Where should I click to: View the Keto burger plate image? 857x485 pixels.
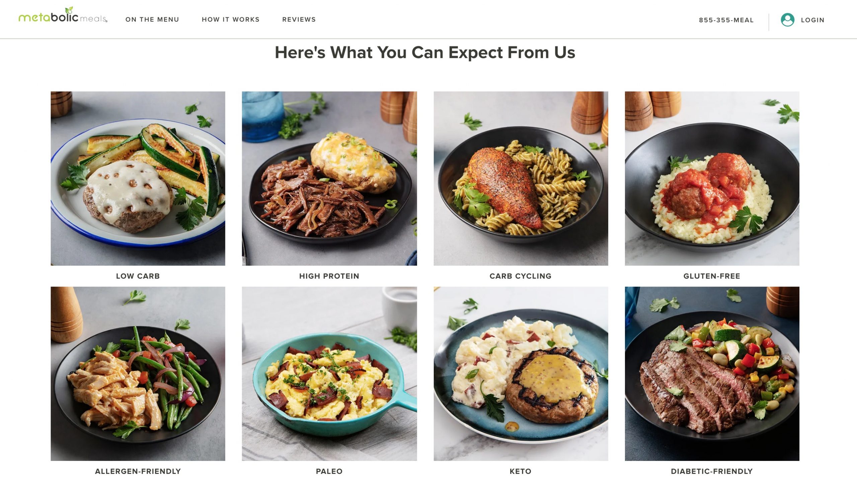521,374
